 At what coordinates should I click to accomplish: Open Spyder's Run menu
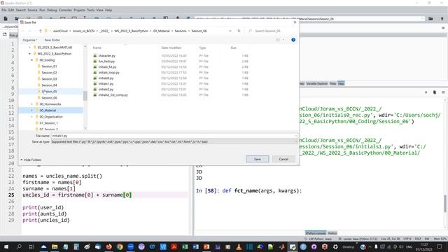pos(42,10)
